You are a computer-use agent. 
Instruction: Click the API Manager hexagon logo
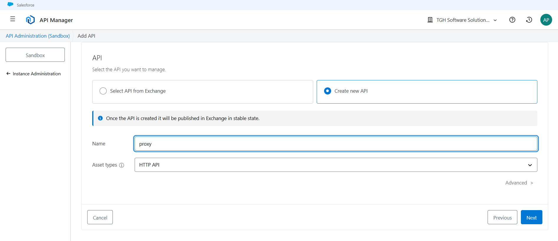click(x=30, y=20)
